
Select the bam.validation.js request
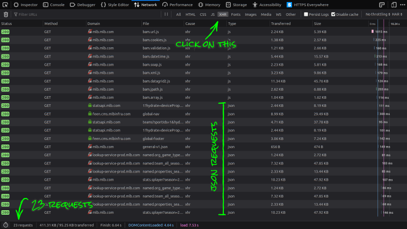[203, 48]
